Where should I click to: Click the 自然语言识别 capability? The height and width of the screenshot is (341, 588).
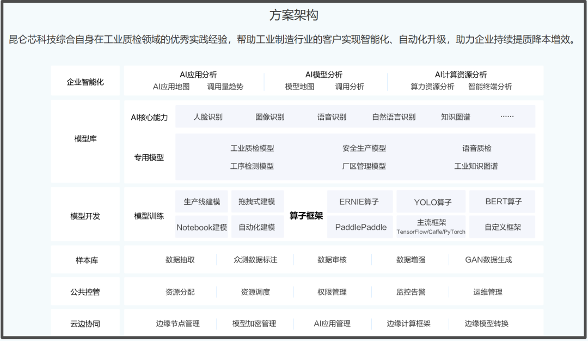tap(394, 117)
